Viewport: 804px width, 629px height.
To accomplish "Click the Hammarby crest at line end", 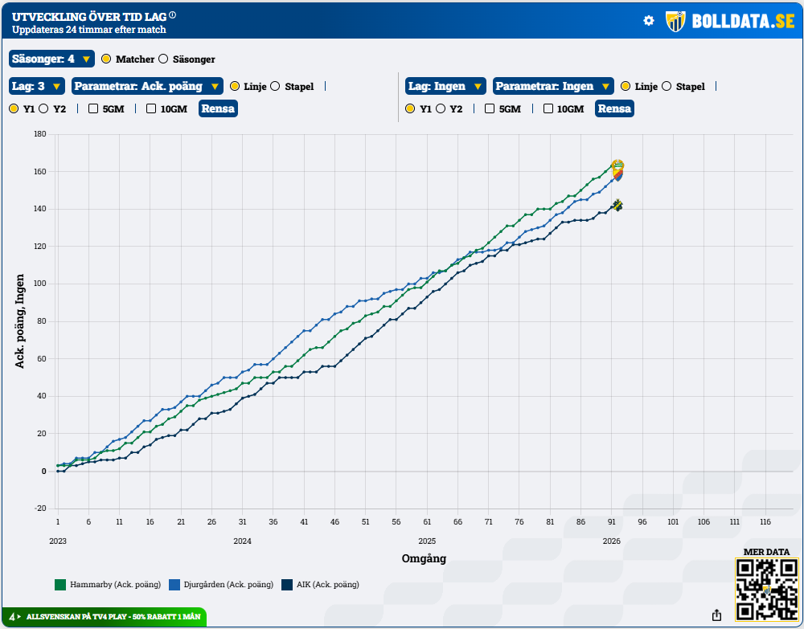I will click(x=617, y=166).
